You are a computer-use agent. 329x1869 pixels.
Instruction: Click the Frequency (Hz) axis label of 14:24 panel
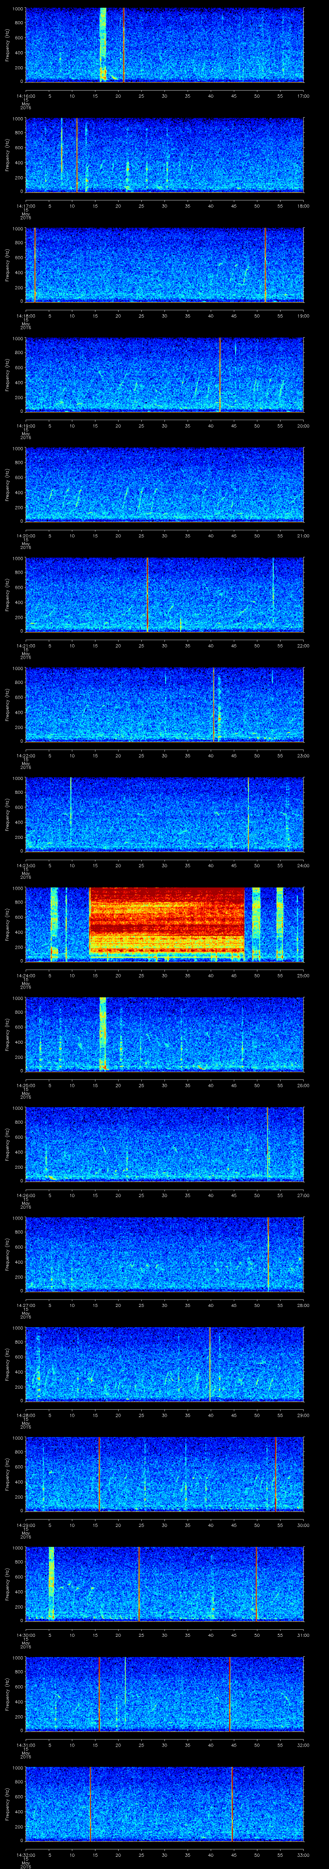point(7,924)
